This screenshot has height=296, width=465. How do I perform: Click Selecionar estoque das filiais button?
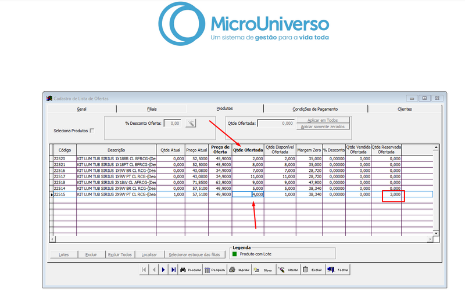pyautogui.click(x=195, y=255)
